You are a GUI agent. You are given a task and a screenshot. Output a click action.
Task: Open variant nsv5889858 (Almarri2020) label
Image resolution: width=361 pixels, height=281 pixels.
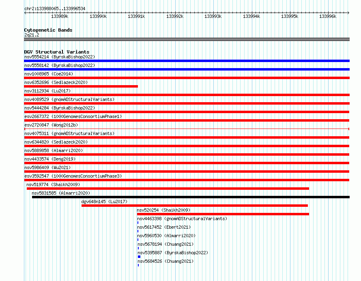tap(54, 150)
